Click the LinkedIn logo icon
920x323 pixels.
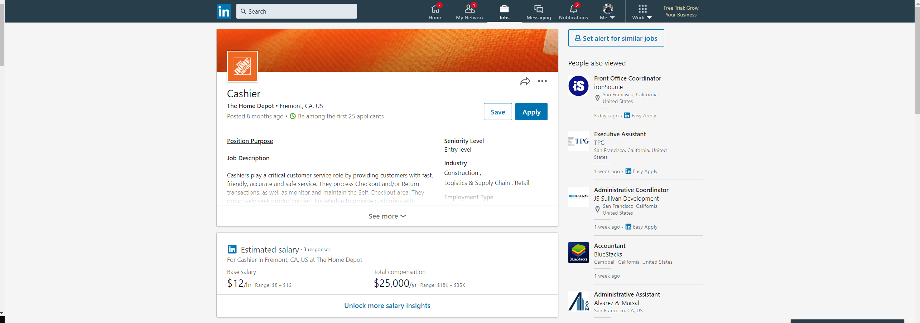[x=224, y=11]
